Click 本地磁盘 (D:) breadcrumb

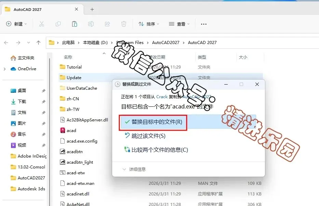[x=95, y=43]
